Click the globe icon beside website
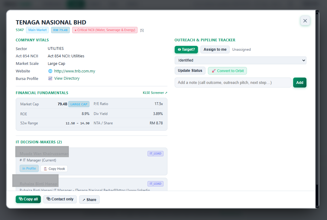The image size is (327, 220). [50, 71]
